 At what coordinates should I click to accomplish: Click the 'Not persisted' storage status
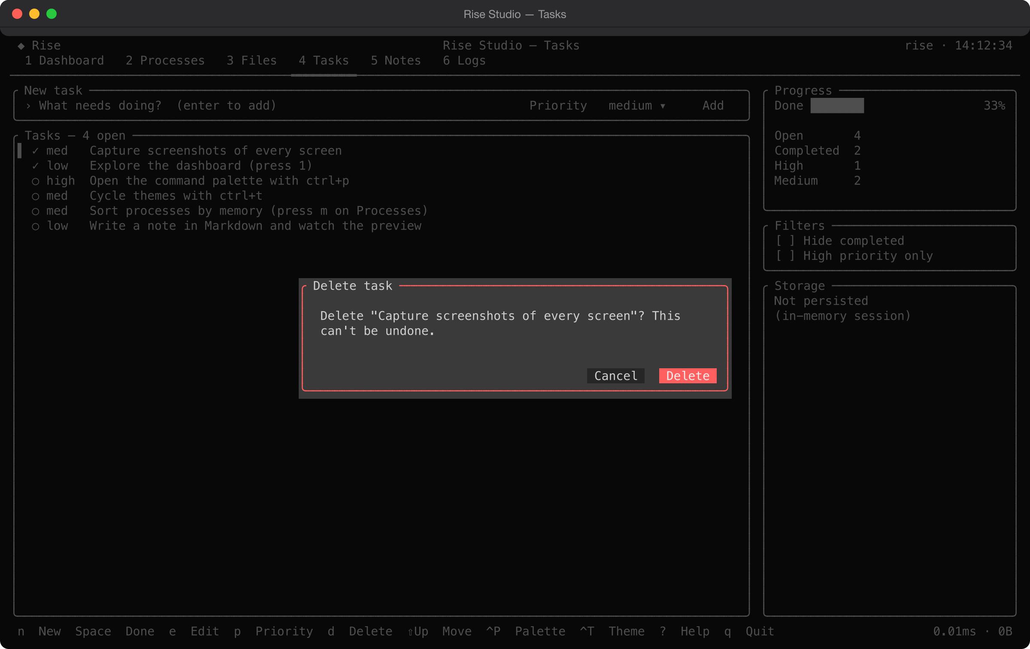(x=821, y=301)
